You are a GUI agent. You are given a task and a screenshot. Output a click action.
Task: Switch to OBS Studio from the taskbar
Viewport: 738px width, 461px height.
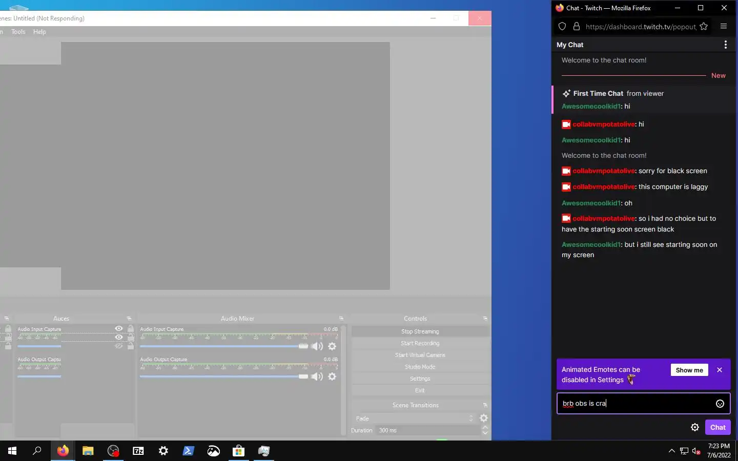point(113,451)
